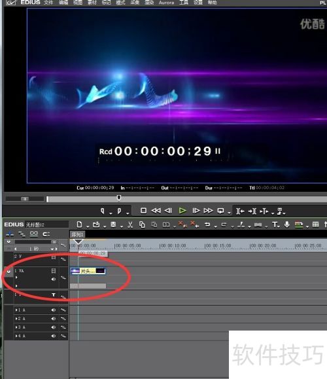Select the 片头 clip on the 1 VA track

click(x=88, y=271)
